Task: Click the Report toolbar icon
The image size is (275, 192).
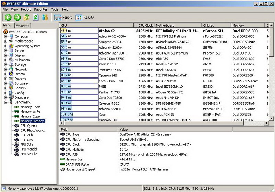Action: click(58, 17)
